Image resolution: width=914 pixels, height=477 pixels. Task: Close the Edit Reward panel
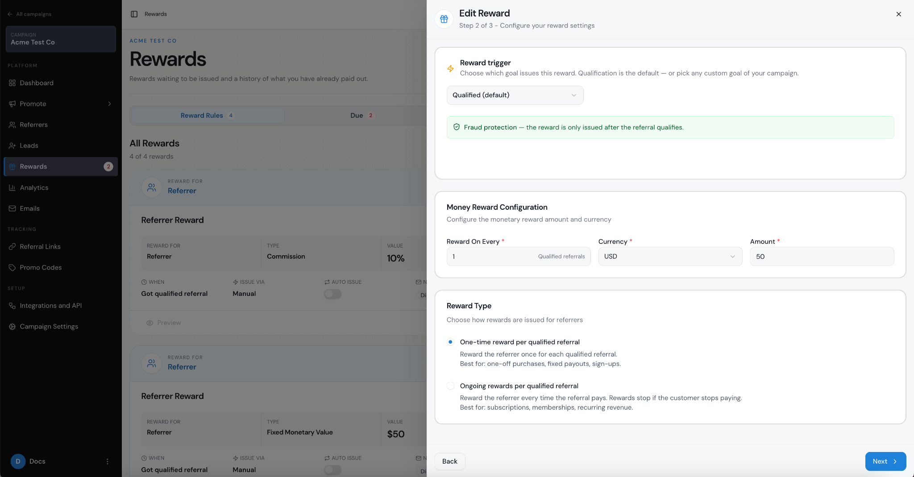899,14
